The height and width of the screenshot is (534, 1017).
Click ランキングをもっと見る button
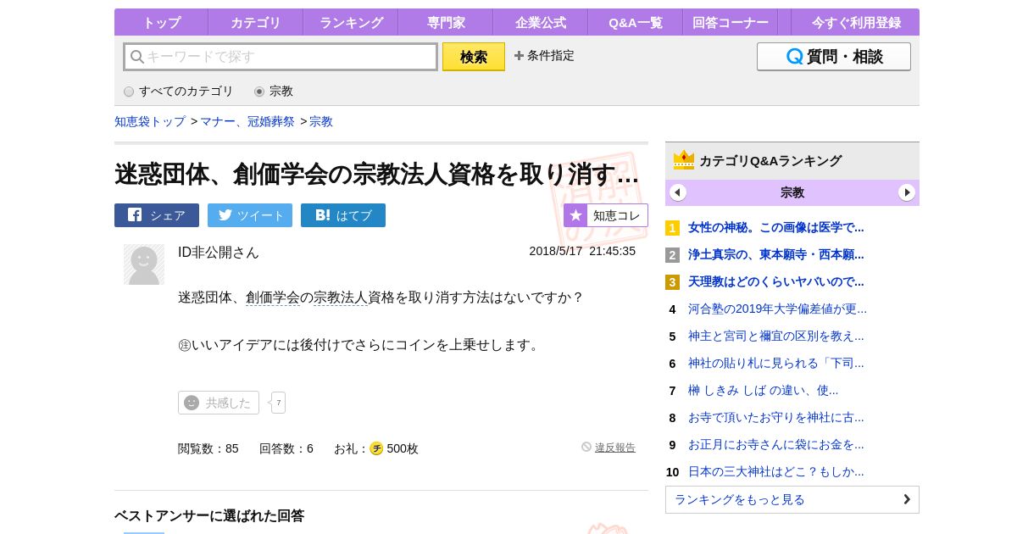point(792,499)
